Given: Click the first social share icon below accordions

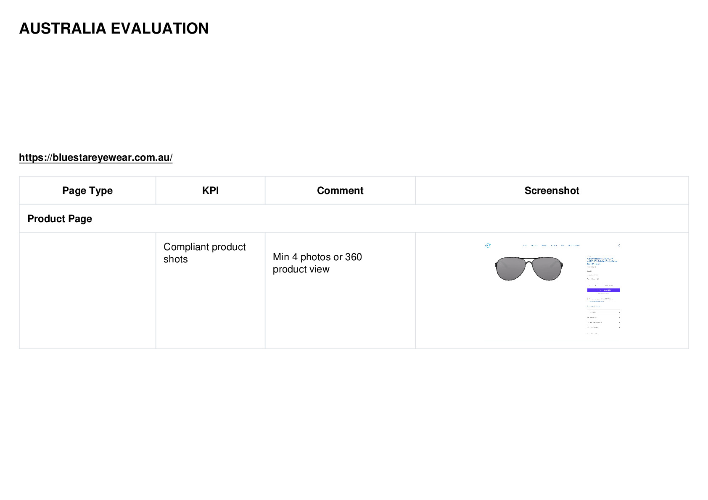Looking at the screenshot, I should click(588, 333).
